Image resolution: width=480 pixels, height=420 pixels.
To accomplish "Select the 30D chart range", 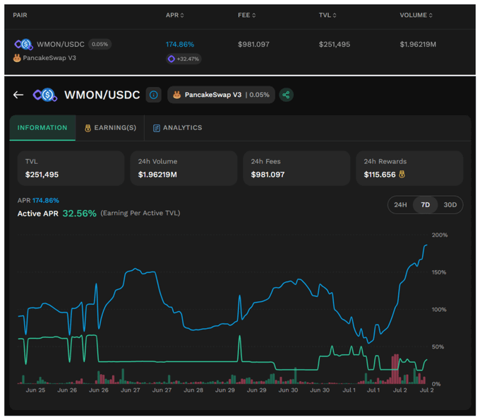I will [x=450, y=205].
